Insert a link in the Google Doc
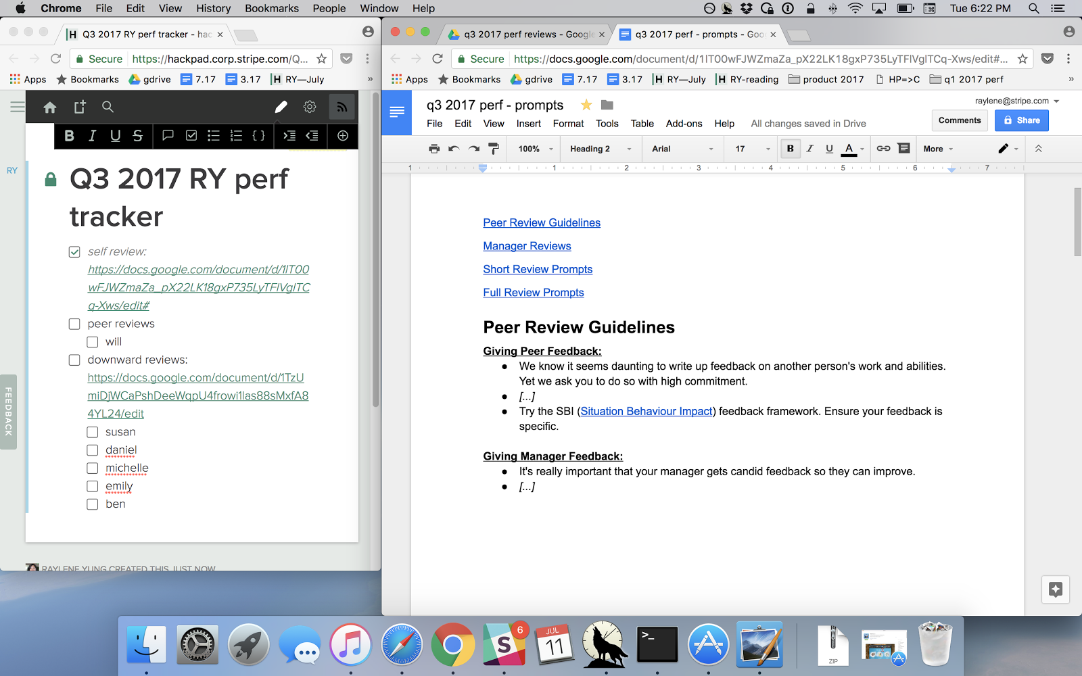 point(883,149)
